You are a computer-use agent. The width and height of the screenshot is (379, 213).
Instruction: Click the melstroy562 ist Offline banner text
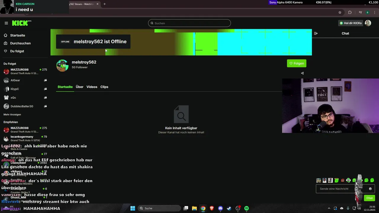pos(100,41)
